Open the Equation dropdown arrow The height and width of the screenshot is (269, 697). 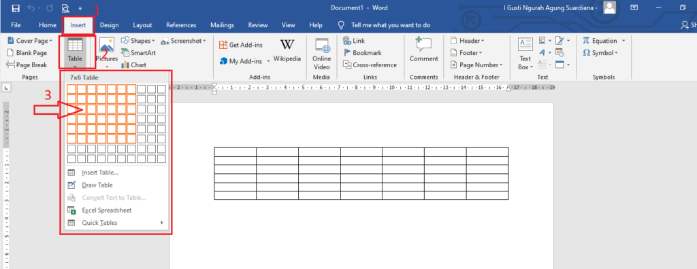[x=623, y=41]
